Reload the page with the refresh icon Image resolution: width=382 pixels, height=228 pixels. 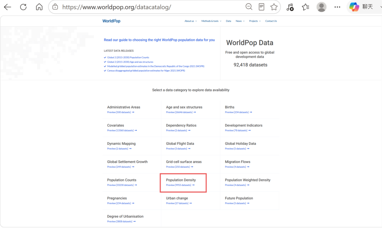point(24,7)
